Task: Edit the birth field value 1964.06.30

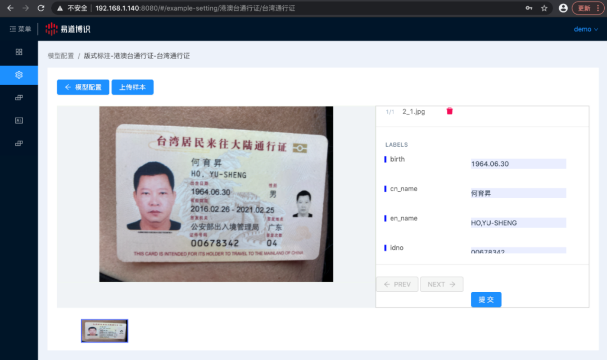Action: coord(518,164)
